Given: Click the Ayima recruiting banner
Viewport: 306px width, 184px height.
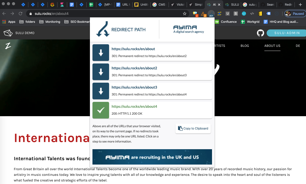Looking at the screenshot, I should (x=152, y=157).
